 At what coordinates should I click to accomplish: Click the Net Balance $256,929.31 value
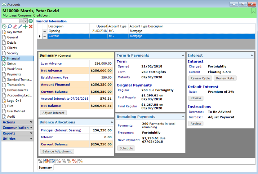coord(101,106)
